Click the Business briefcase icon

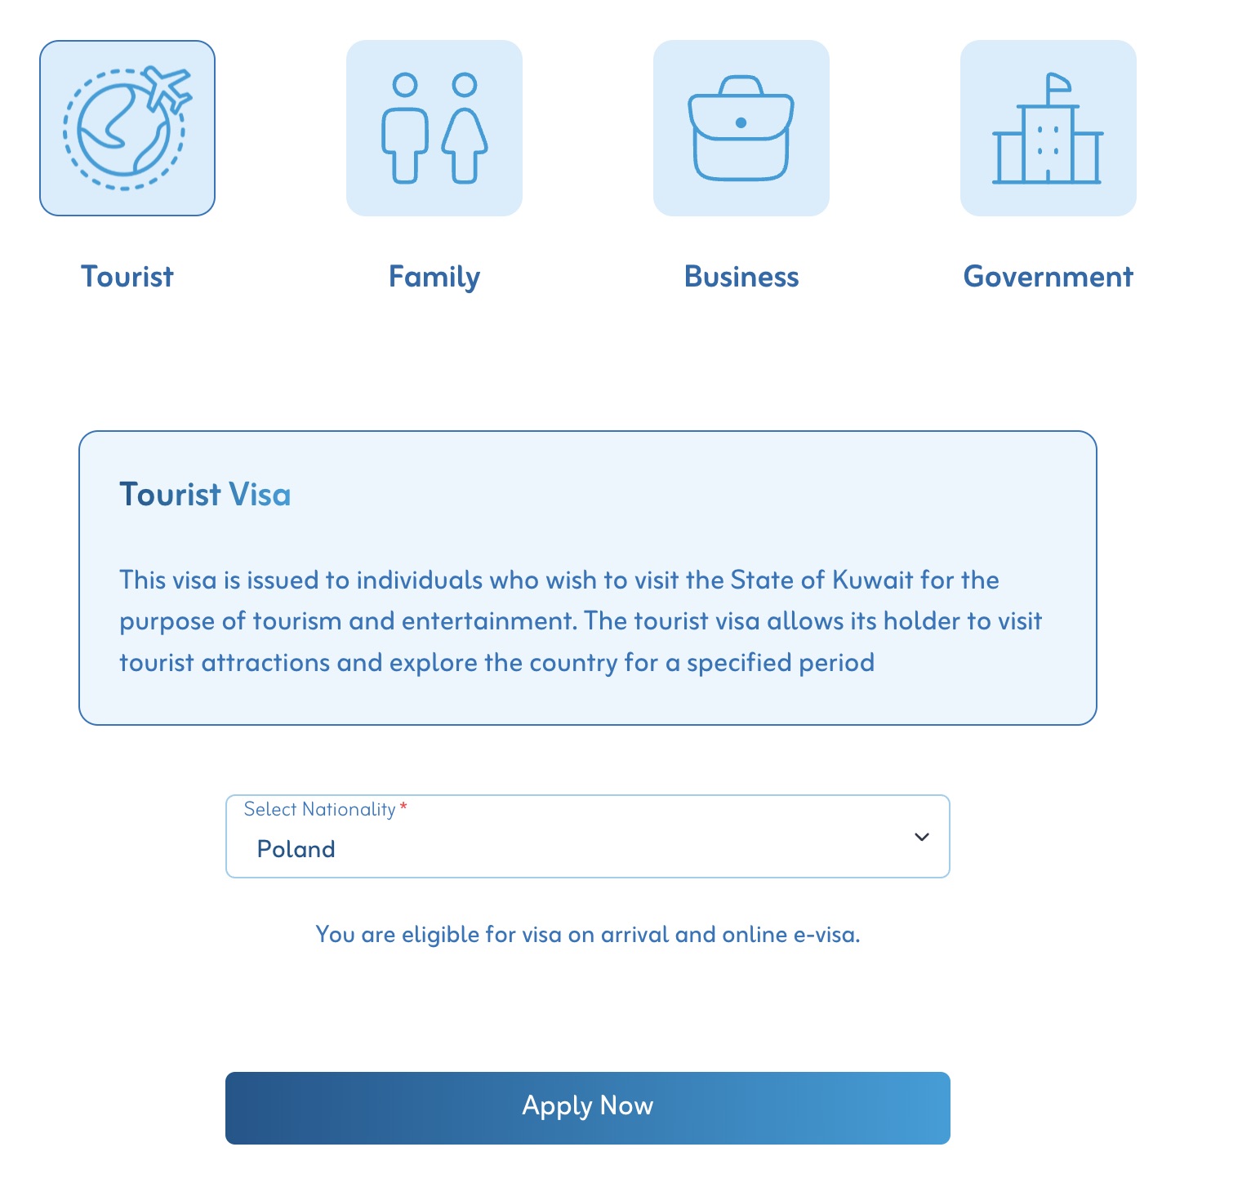click(741, 128)
